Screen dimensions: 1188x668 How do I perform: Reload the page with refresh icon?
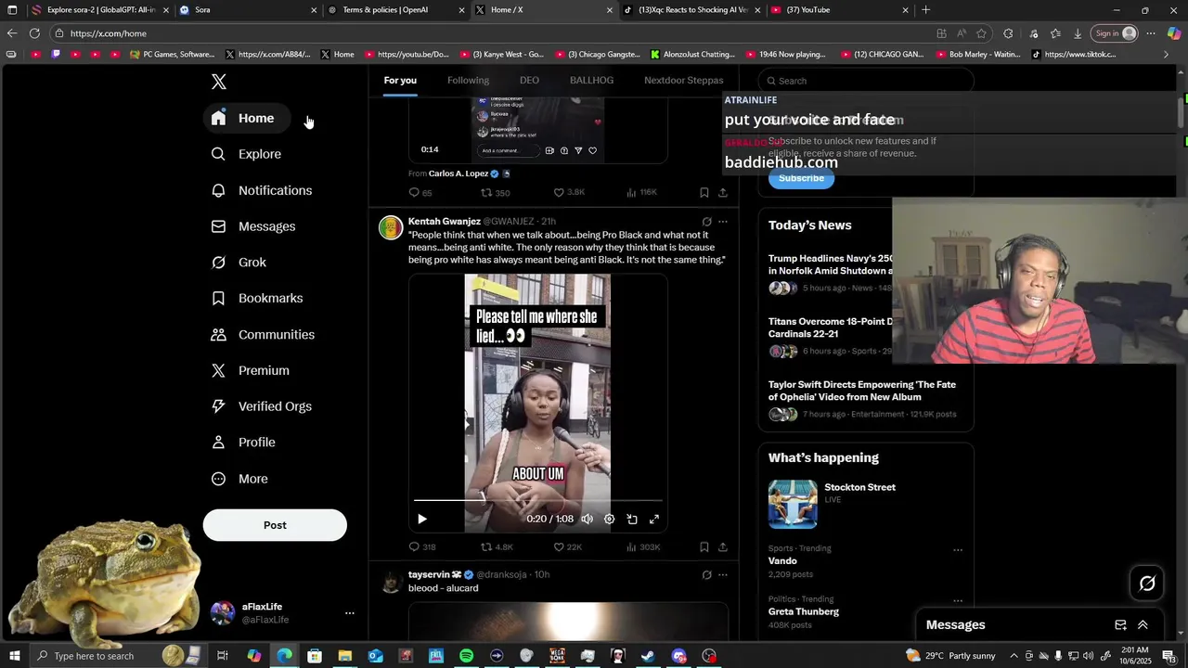click(34, 33)
